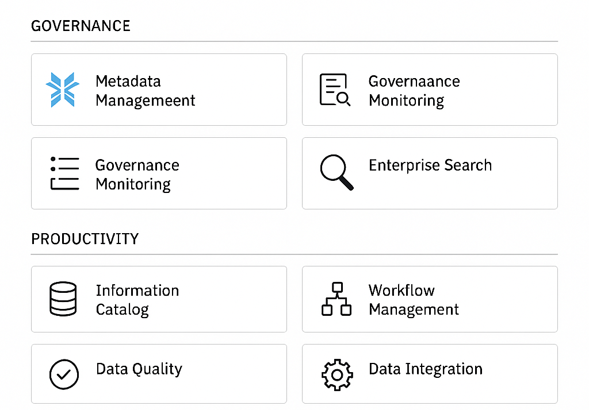This screenshot has width=589, height=410.
Task: Click the GOVERNANCE section heading
Action: point(81,26)
